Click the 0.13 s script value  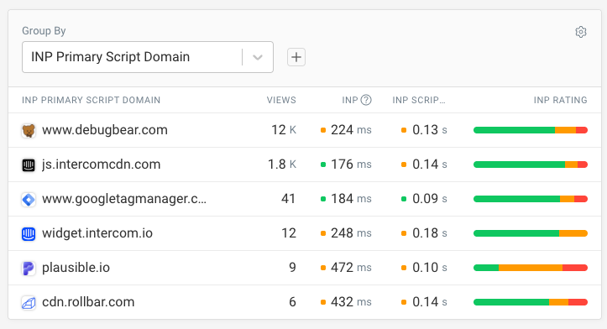pos(430,130)
